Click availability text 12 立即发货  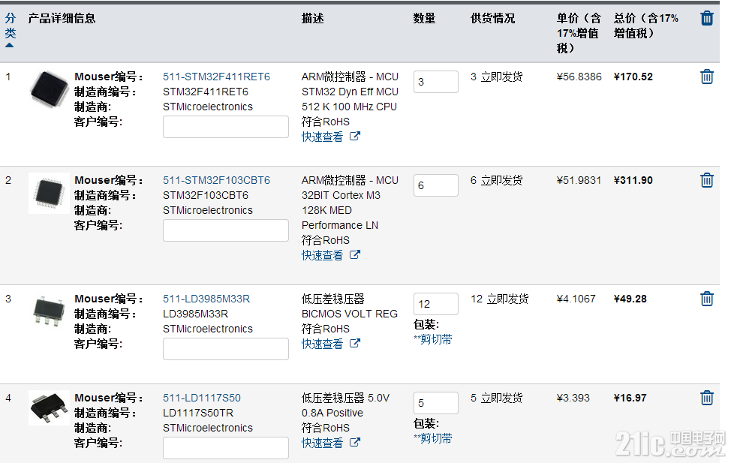click(x=500, y=299)
